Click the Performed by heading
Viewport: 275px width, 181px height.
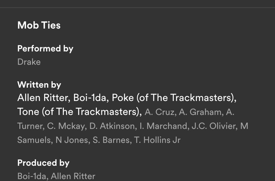pos(45,49)
